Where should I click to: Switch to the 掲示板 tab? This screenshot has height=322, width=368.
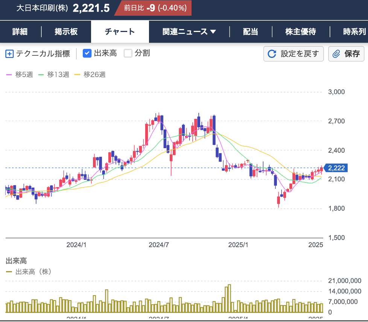click(66, 32)
